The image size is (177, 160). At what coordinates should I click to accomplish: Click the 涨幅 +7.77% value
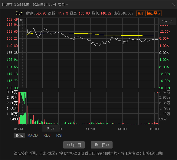63,13
